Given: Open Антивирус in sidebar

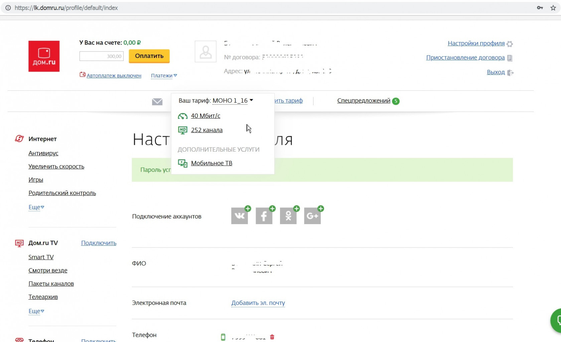Looking at the screenshot, I should coord(43,153).
